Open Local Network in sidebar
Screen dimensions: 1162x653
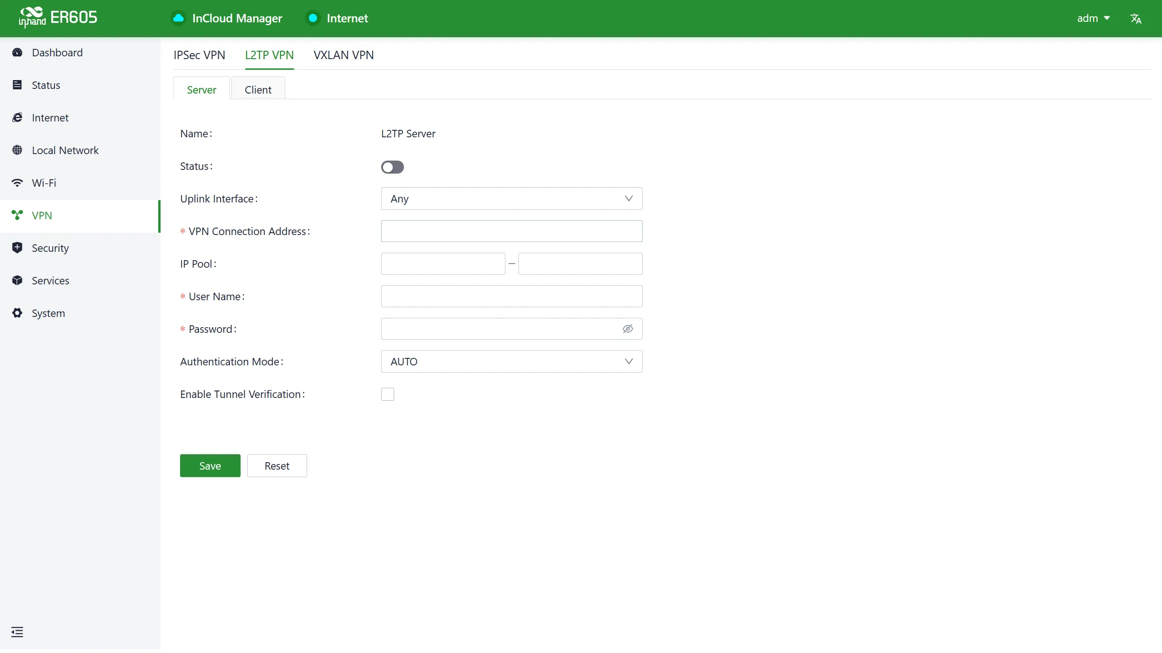80,150
